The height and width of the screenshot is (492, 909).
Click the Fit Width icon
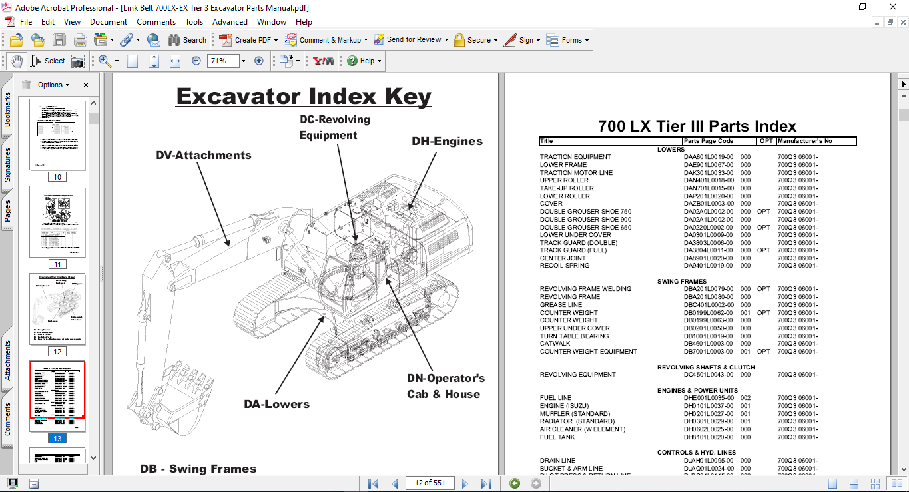point(175,61)
